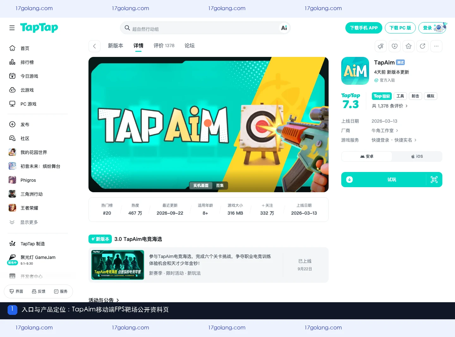Click the search magnifier icon
The height and width of the screenshot is (337, 455).
[127, 28]
